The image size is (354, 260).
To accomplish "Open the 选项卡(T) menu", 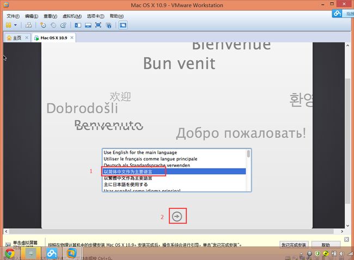I will [x=95, y=16].
